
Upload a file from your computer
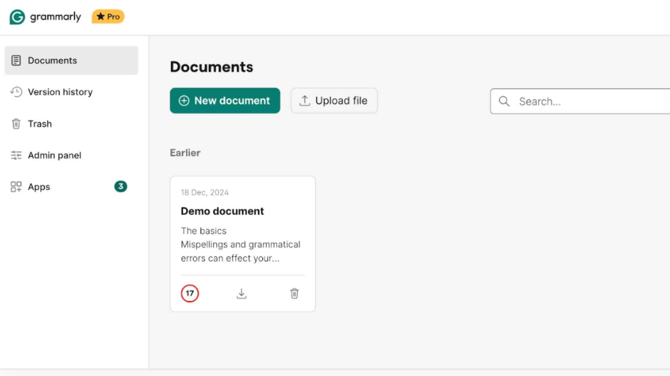334,100
